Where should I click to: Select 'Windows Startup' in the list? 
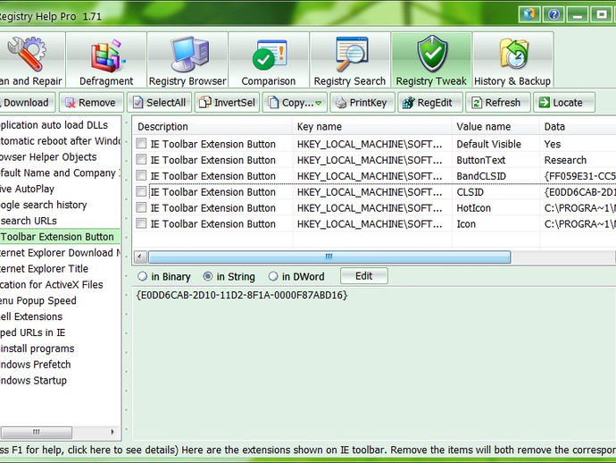point(33,381)
